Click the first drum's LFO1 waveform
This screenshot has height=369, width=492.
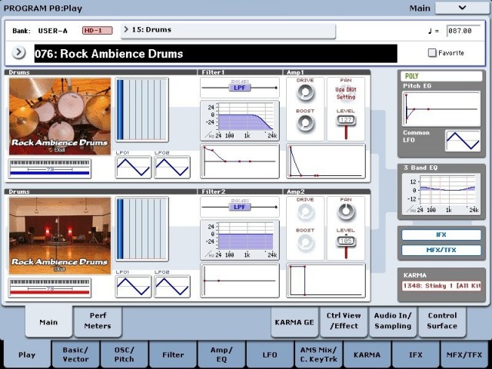134,168
